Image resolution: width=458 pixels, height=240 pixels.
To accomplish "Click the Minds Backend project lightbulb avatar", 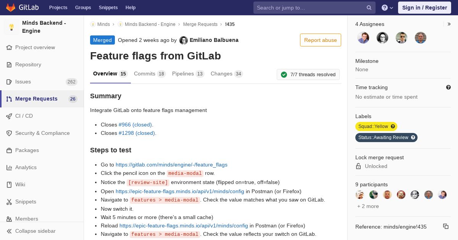I will (x=11, y=27).
